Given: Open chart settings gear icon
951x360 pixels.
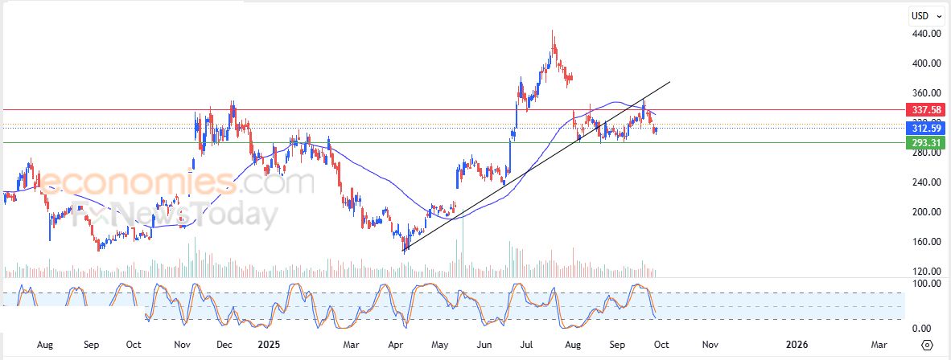Looking at the screenshot, I should (927, 345).
